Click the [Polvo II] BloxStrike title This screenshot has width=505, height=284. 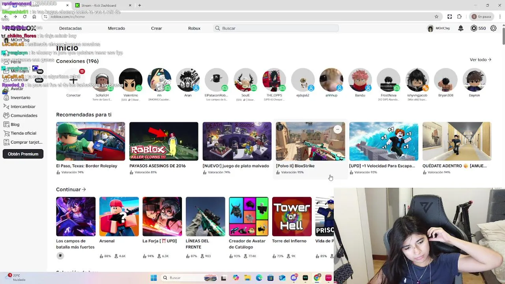[295, 166]
